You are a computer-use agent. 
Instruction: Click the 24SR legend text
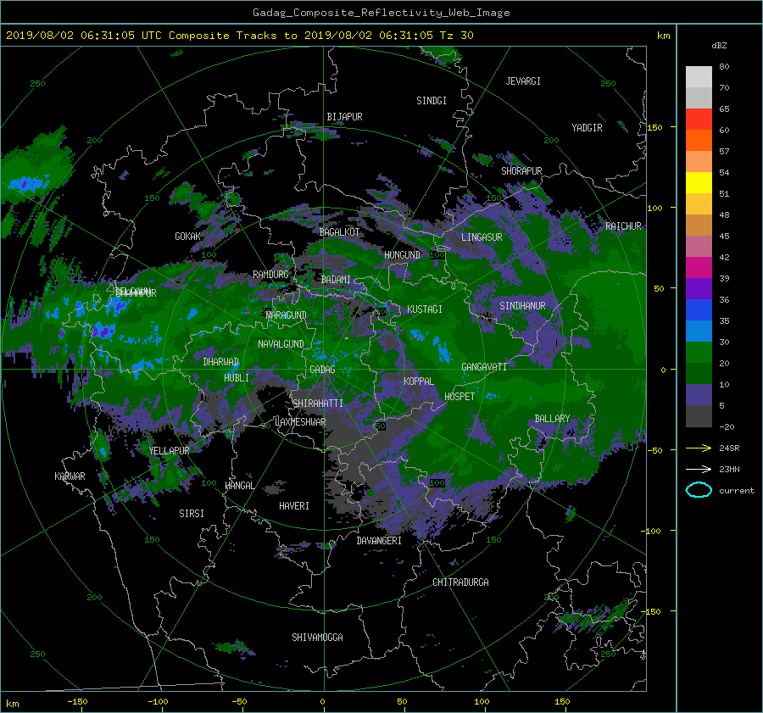(729, 448)
